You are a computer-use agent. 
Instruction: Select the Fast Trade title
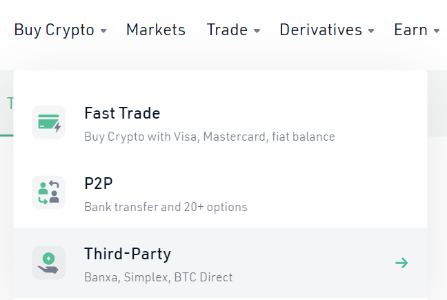point(122,113)
